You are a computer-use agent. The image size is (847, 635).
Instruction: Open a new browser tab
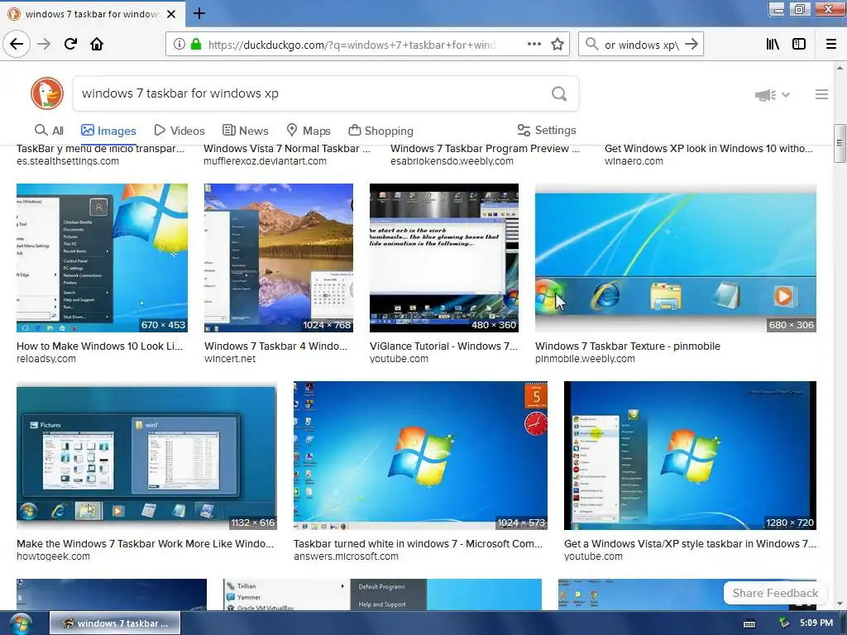199,13
